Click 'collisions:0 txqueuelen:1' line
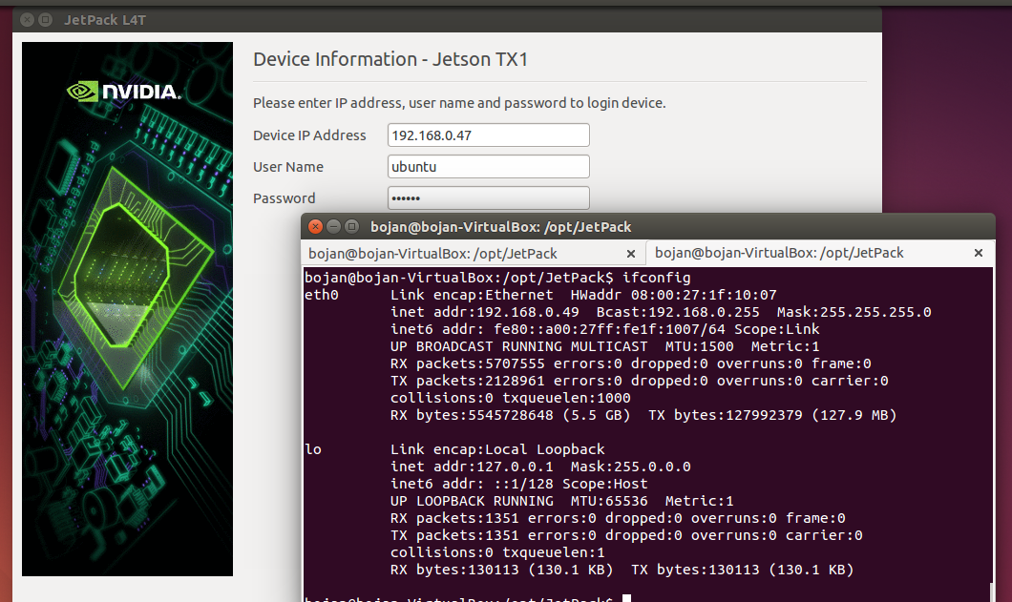This screenshot has width=1012, height=602. (497, 553)
